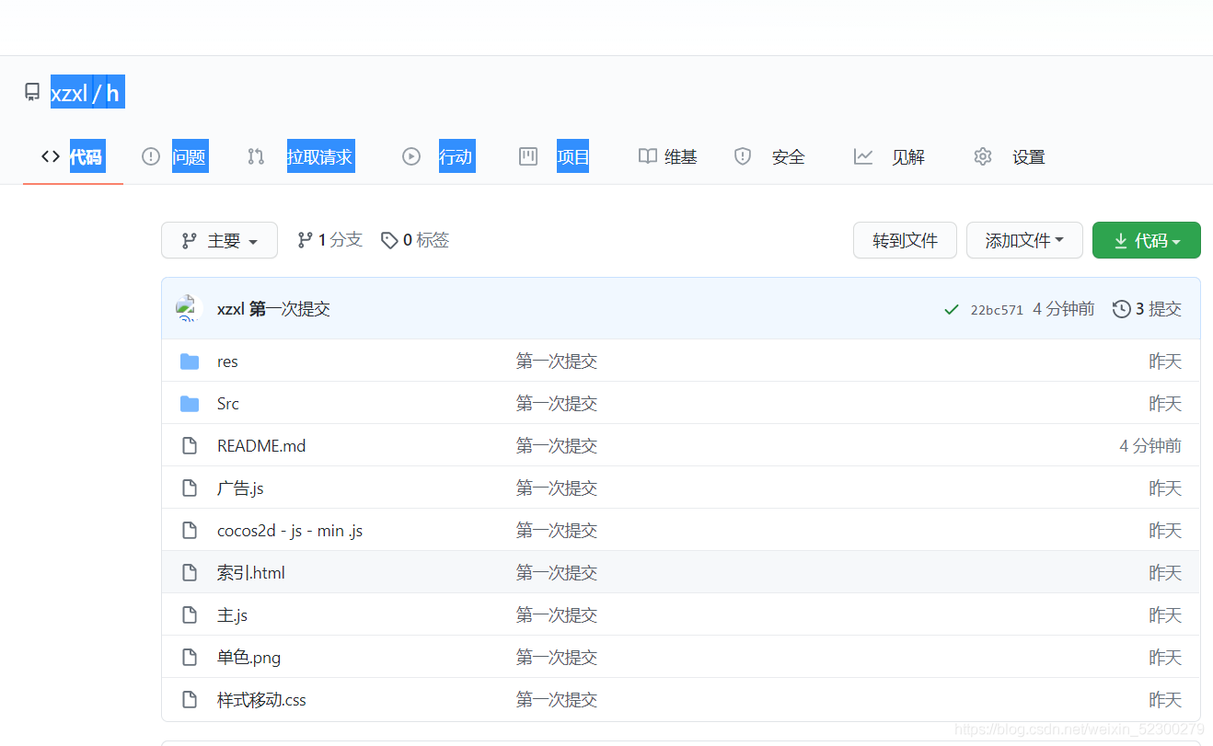Click the issues circle icon beside 问题
1213x746 pixels.
151,156
